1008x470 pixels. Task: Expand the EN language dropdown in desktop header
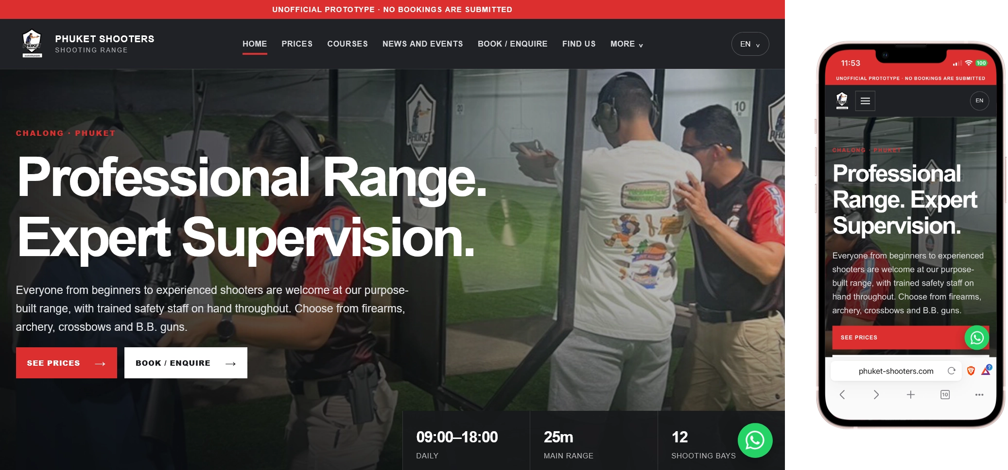coord(750,44)
